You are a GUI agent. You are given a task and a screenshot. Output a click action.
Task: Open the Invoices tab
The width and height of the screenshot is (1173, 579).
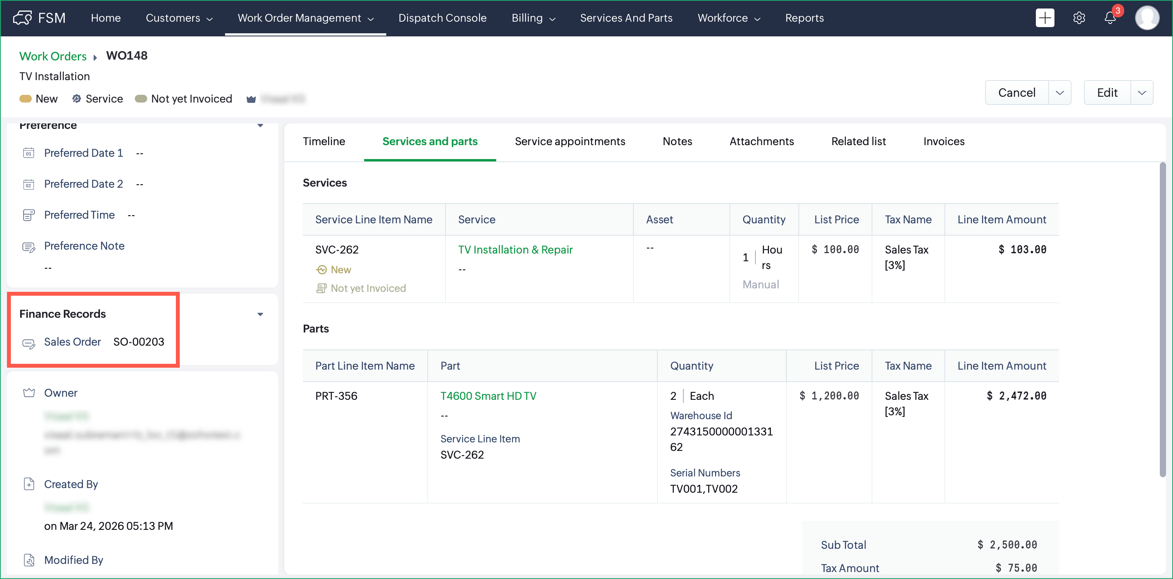coord(944,141)
